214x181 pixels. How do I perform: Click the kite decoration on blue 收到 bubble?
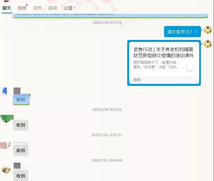point(29,95)
